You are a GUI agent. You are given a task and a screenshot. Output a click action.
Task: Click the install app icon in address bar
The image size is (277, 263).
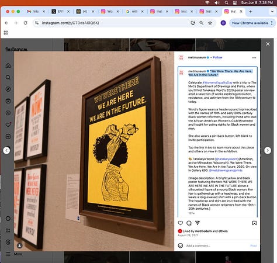click(193, 23)
